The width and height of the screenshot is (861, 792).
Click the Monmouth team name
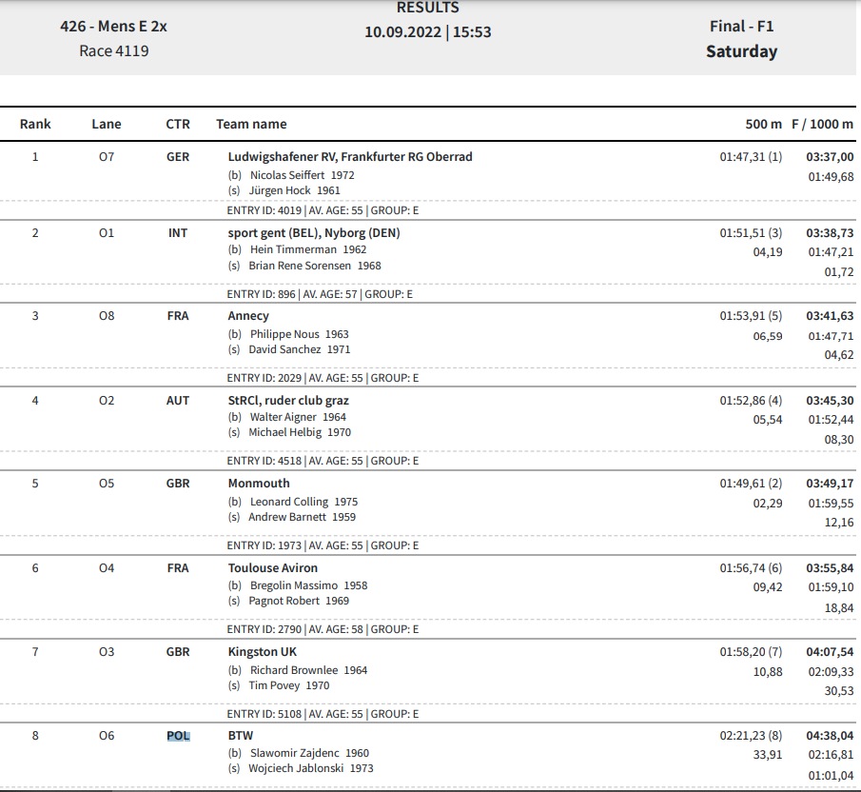point(259,484)
